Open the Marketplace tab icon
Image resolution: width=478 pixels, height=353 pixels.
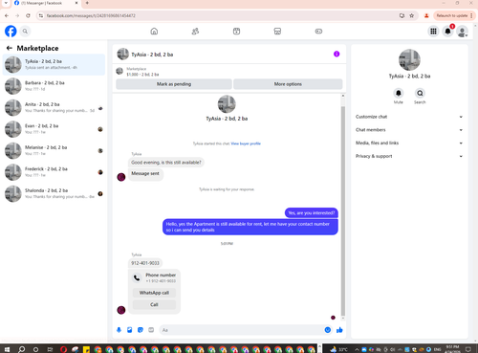277,32
